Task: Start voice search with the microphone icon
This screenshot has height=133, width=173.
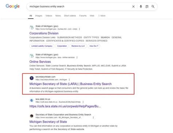Action: 141,7
